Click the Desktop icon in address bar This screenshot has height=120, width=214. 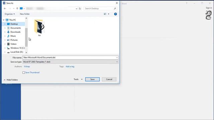(x=21, y=8)
